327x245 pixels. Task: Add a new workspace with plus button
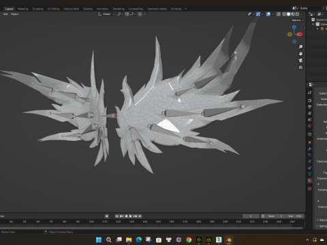click(185, 9)
